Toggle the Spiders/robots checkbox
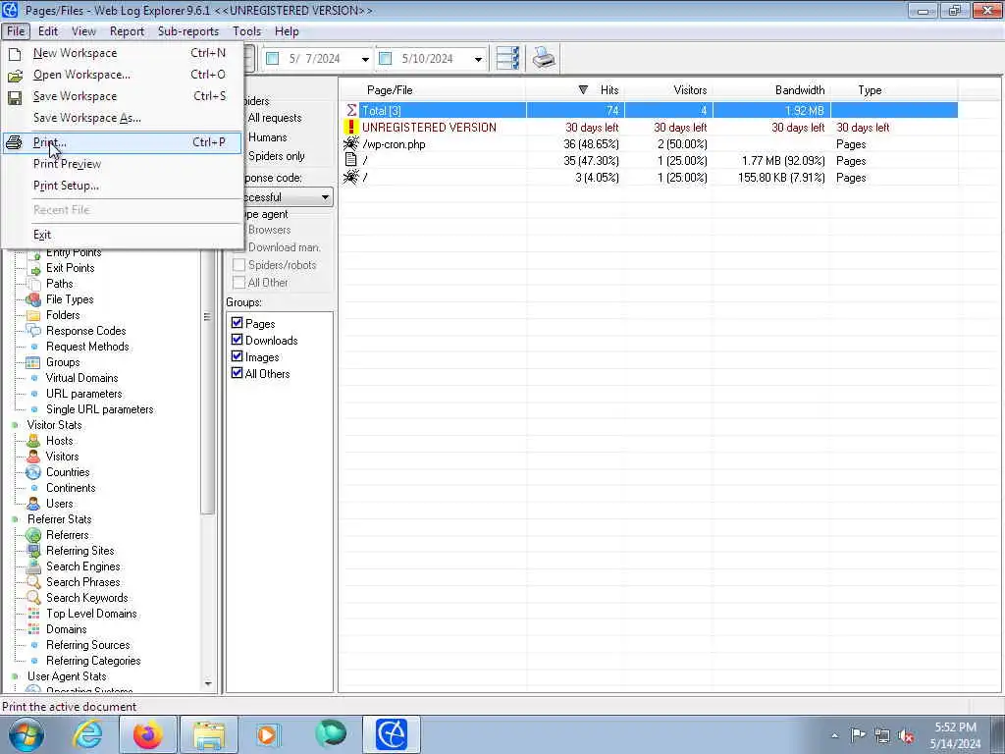The height and width of the screenshot is (754, 1005). click(x=238, y=264)
